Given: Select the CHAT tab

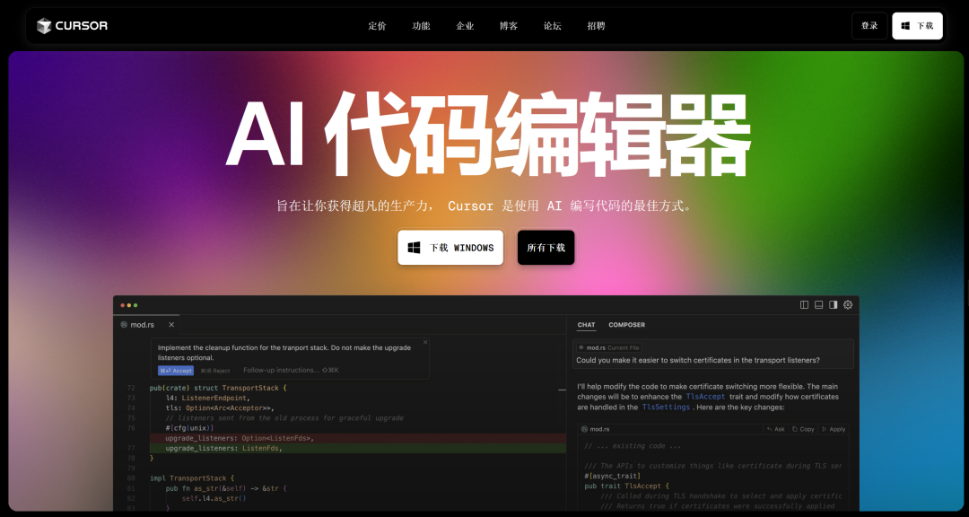Looking at the screenshot, I should (x=588, y=324).
